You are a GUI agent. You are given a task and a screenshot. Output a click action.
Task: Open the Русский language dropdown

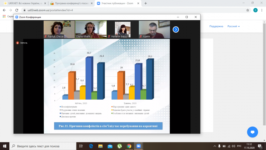[233, 26]
